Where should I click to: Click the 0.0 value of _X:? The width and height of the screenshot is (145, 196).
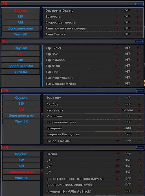click(128, 160)
